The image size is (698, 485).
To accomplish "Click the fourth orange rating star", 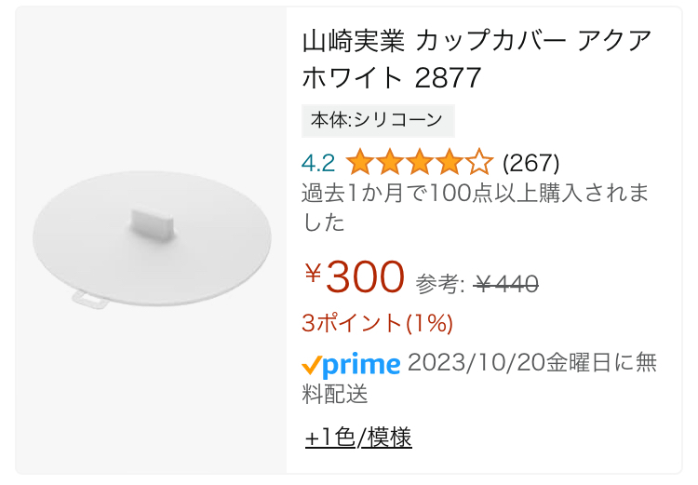I will (449, 163).
